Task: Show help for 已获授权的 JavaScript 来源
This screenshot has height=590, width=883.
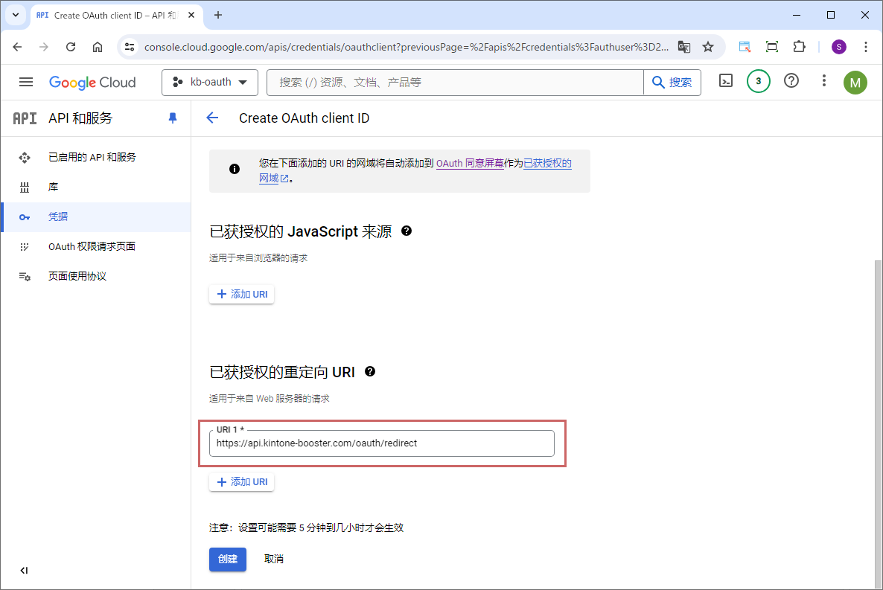Action: (x=407, y=231)
